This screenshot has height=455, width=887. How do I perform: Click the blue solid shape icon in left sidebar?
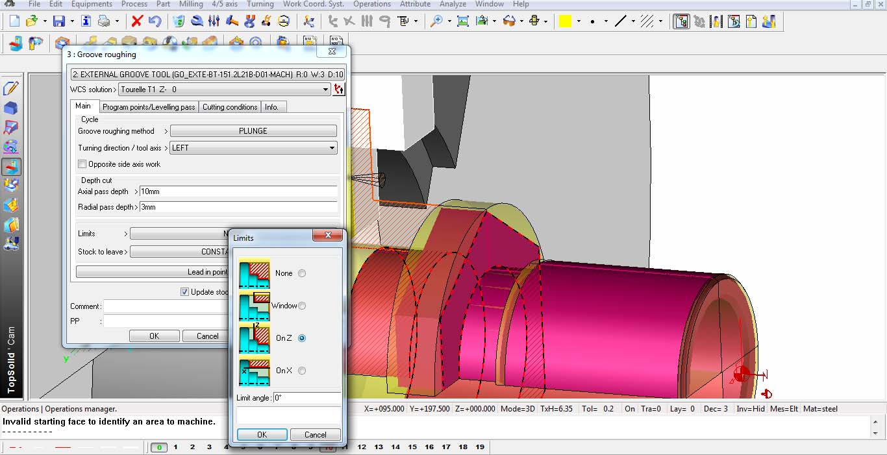click(11, 108)
